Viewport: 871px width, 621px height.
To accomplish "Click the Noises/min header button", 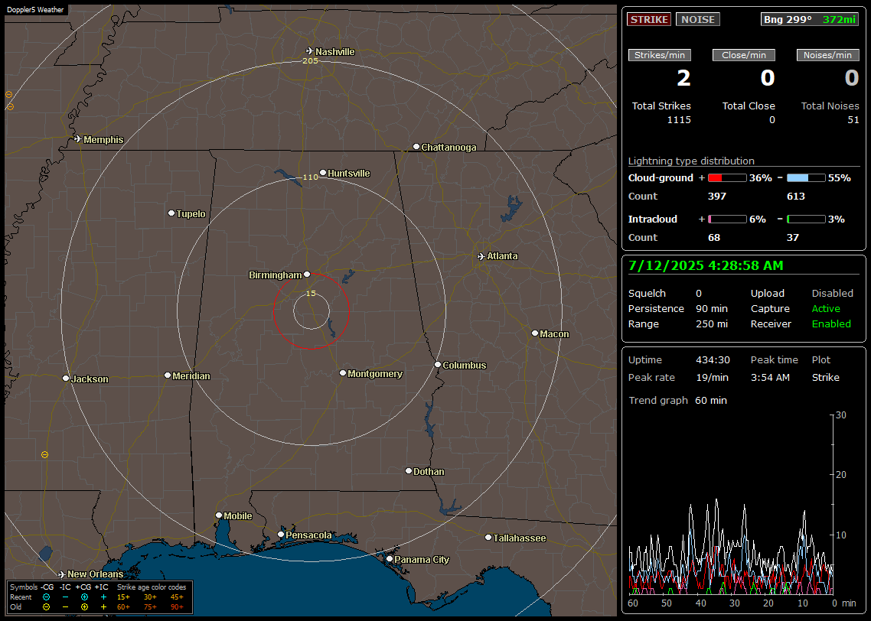I will click(827, 55).
